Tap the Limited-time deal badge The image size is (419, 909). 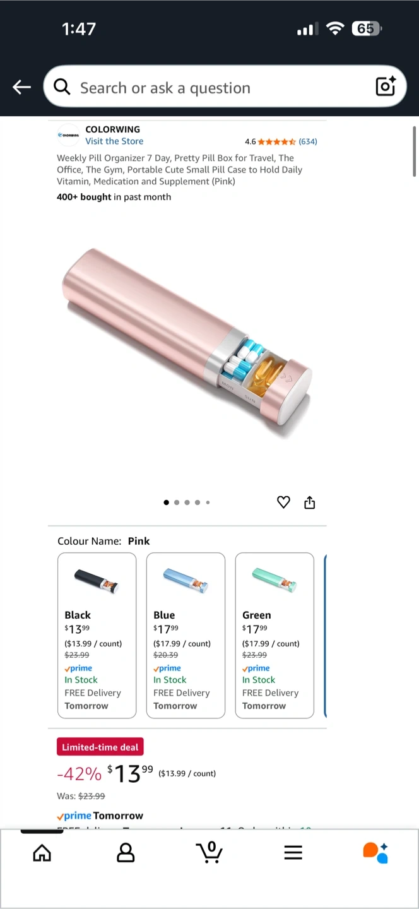[100, 747]
